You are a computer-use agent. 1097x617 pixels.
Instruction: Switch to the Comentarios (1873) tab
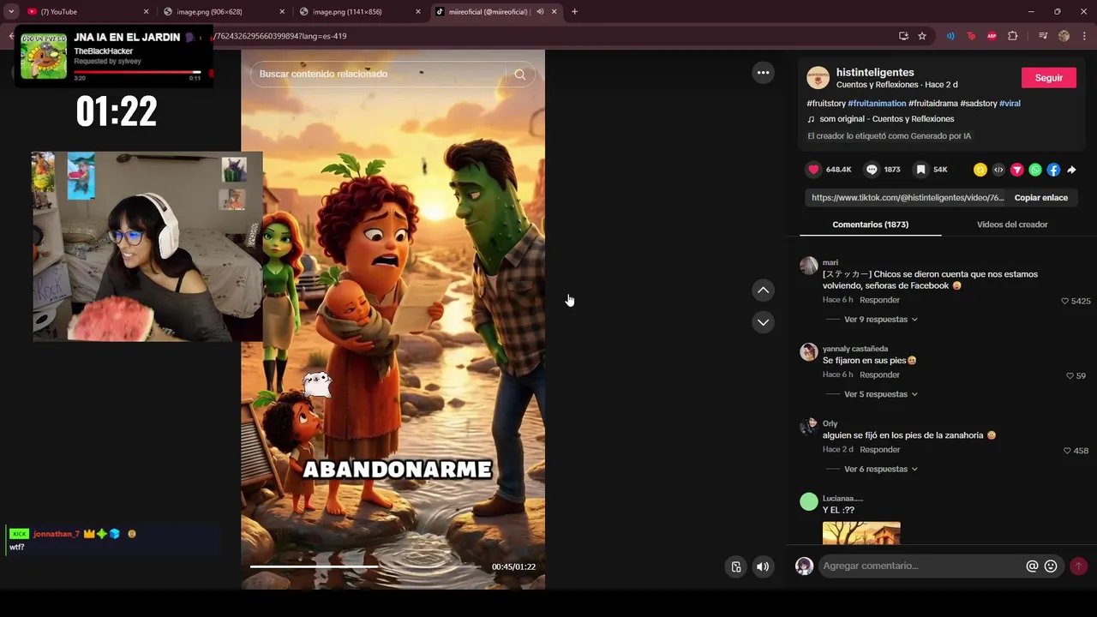pyautogui.click(x=870, y=225)
